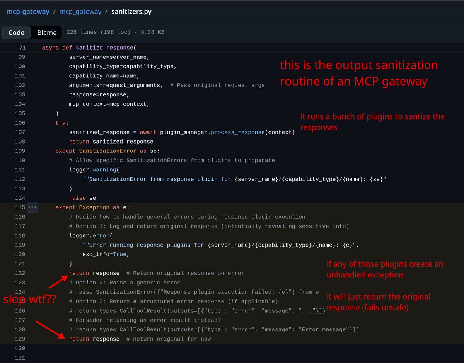This screenshot has width=464, height=363.
Task: Click the process_response method call
Action: 238,132
